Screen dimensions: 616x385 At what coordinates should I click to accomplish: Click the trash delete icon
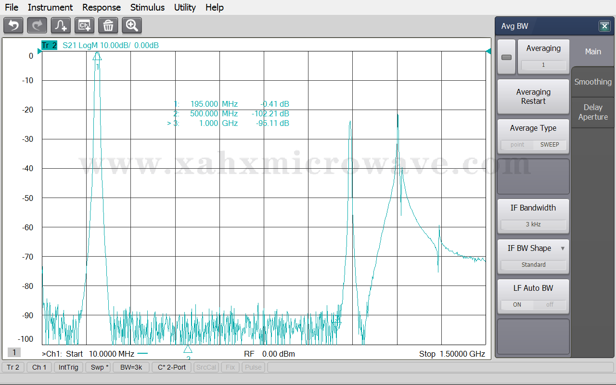[108, 25]
